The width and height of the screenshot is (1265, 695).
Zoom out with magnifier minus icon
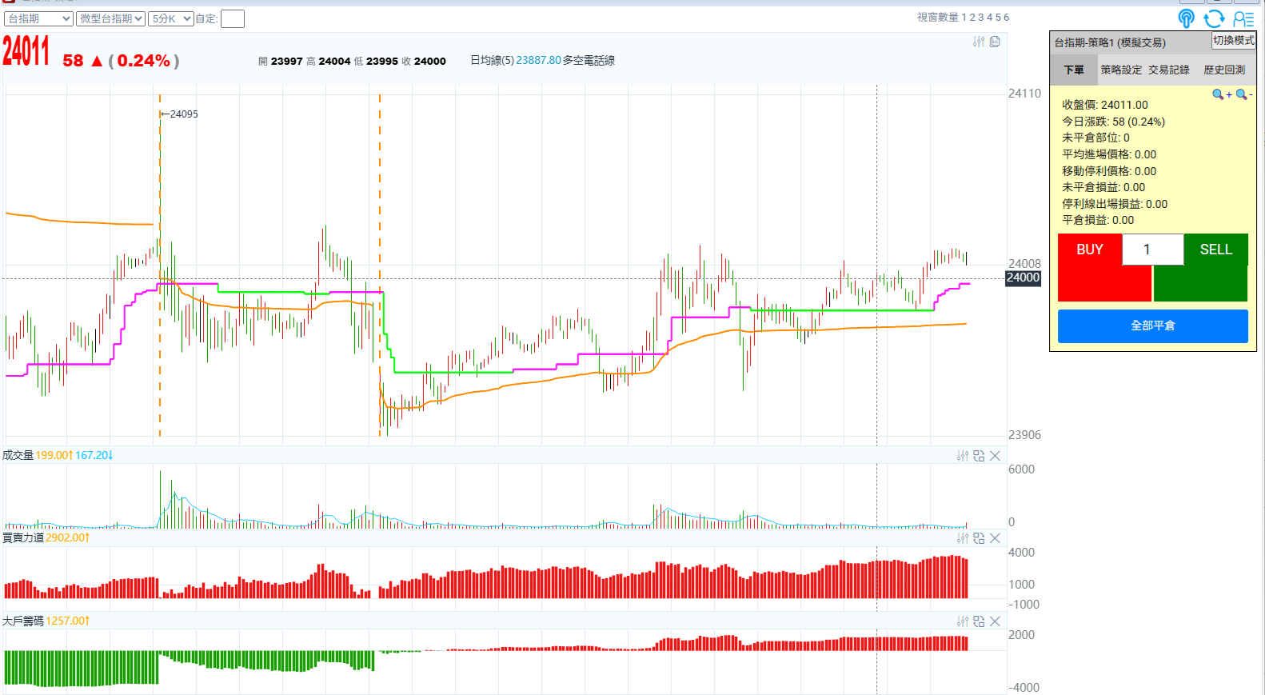(x=1244, y=94)
